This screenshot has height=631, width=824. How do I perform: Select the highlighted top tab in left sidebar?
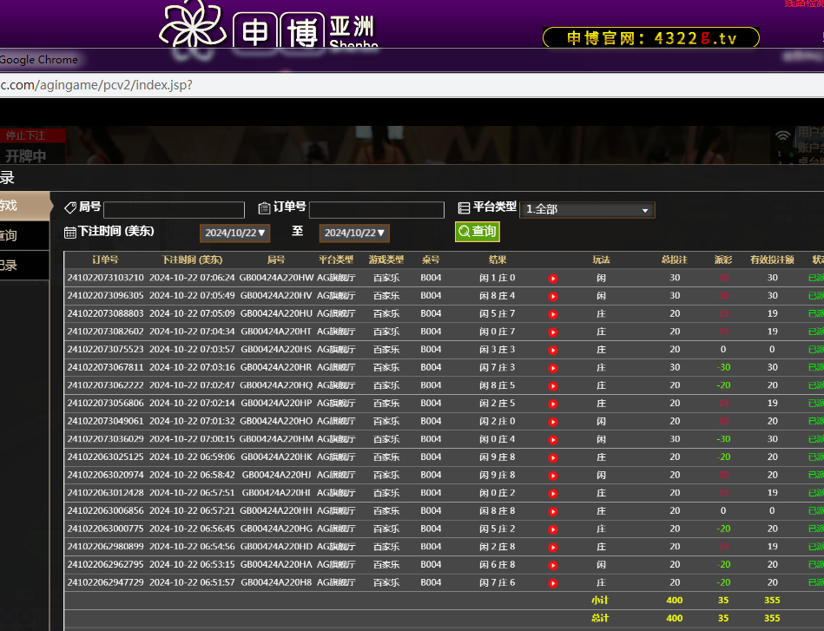19,206
